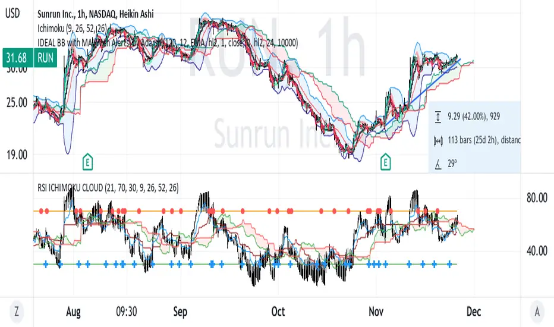Click the Sep time axis label

[180, 312]
